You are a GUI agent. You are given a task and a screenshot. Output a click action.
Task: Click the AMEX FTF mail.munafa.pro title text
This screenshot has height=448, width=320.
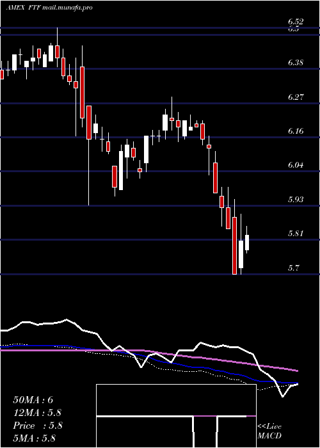point(49,8)
